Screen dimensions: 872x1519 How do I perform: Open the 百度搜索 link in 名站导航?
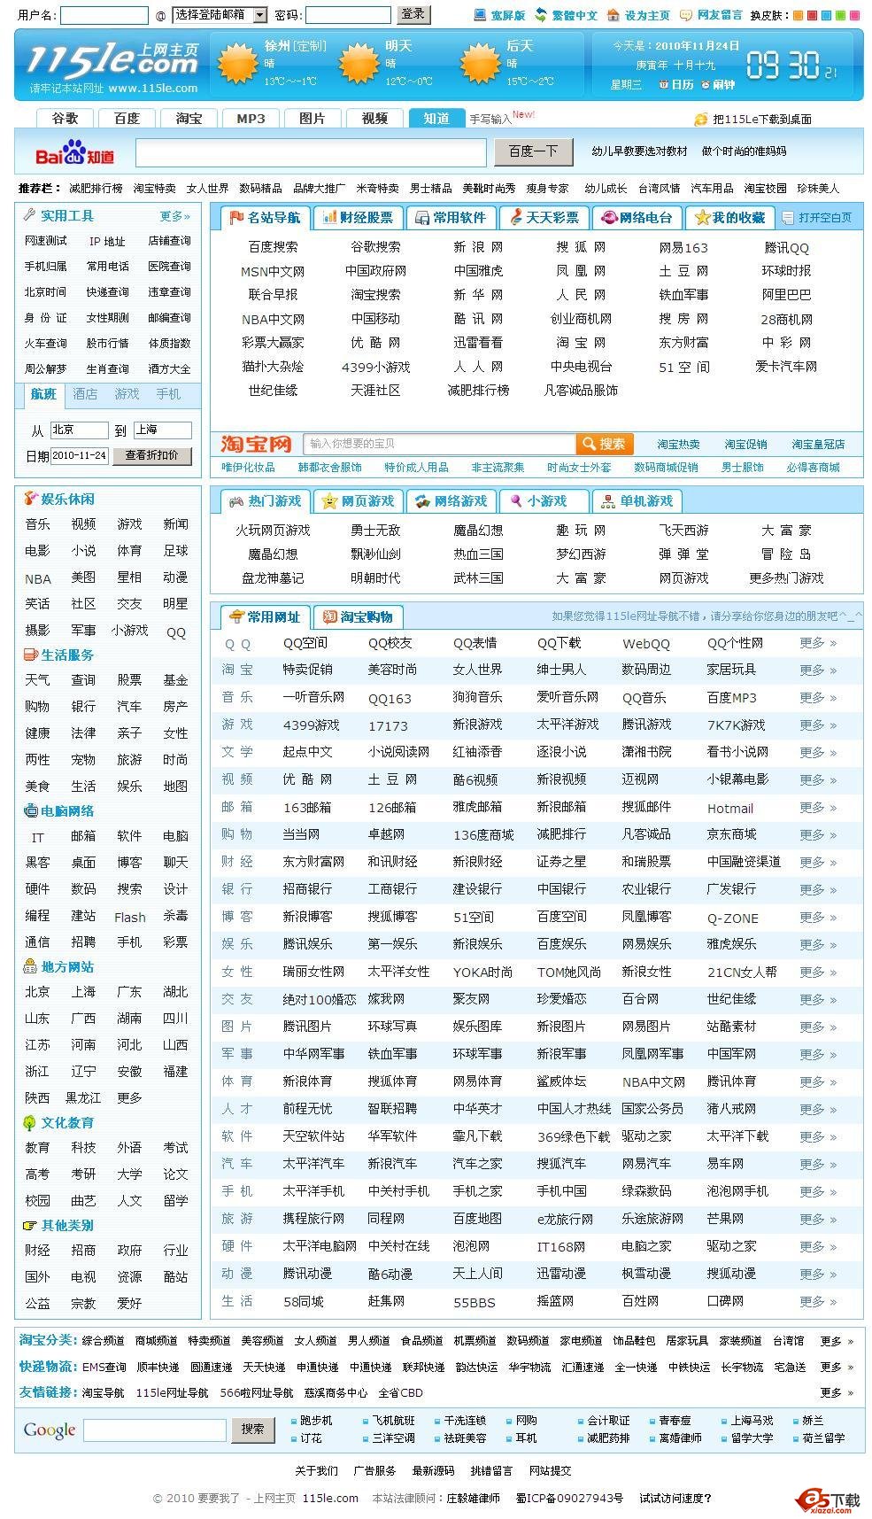(x=273, y=247)
